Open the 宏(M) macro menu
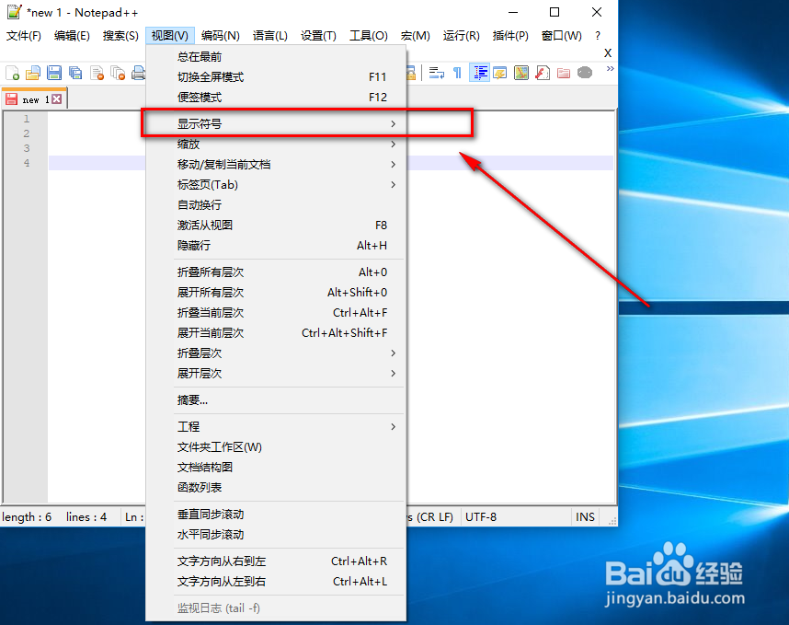This screenshot has height=625, width=789. pos(415,35)
